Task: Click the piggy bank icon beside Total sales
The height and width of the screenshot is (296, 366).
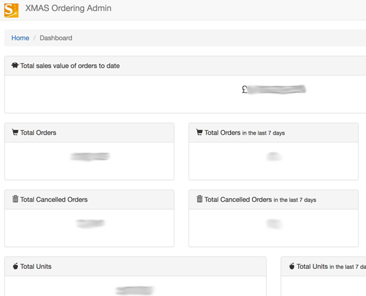Action: click(15, 66)
